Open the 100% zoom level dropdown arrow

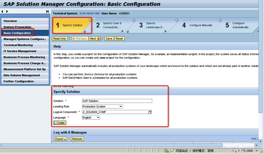click(257, 151)
